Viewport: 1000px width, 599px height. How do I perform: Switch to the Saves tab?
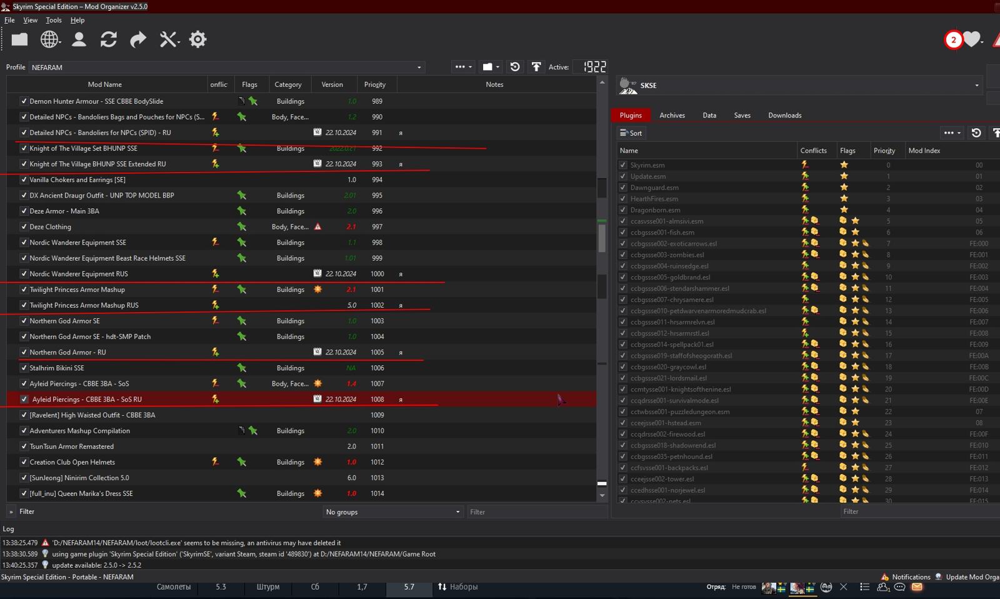[x=742, y=115]
